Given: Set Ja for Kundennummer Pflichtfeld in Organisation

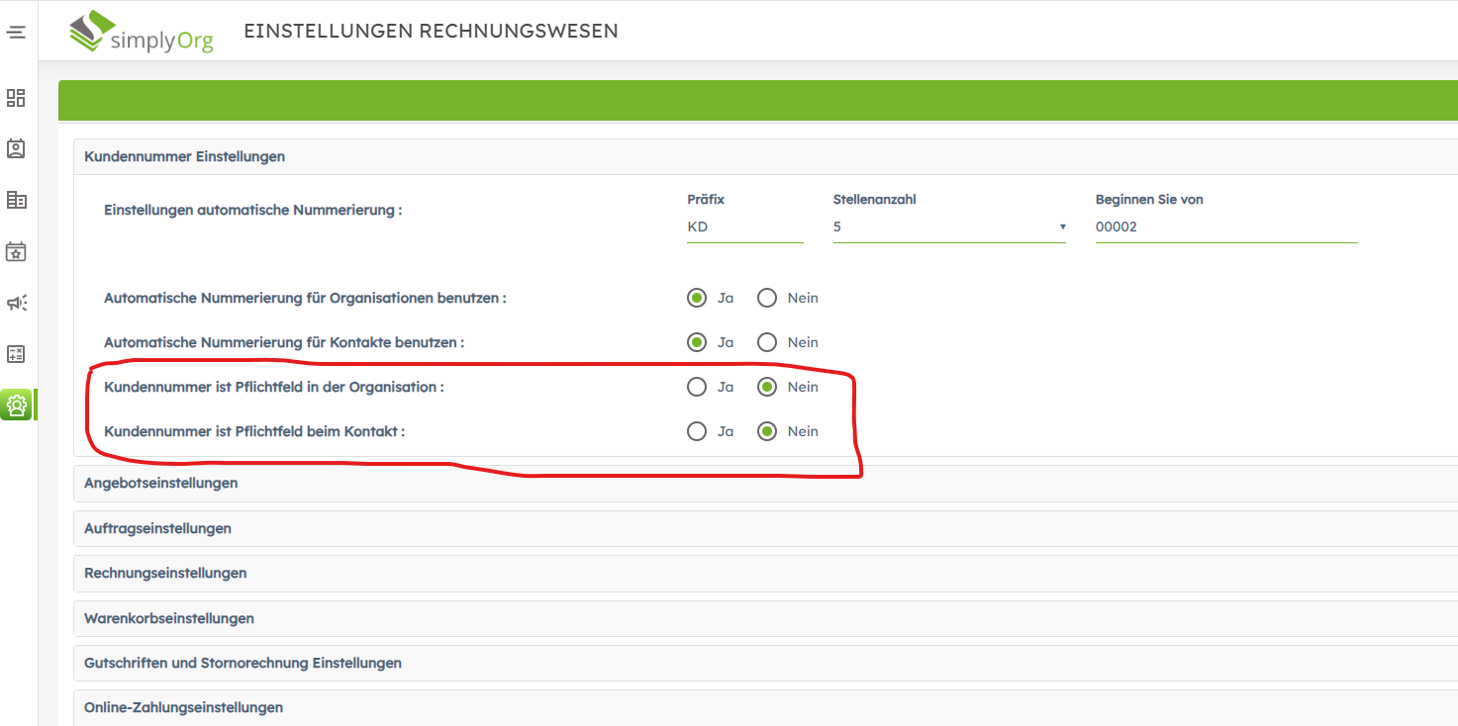Looking at the screenshot, I should [697, 387].
